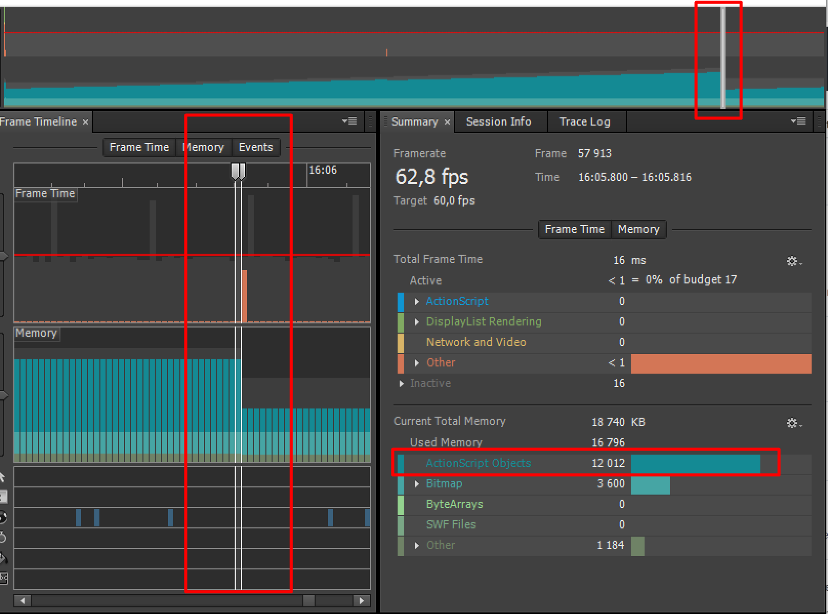Viewport: 828px width, 614px height.
Task: Click the yellow Network and Video swatch
Action: click(401, 343)
